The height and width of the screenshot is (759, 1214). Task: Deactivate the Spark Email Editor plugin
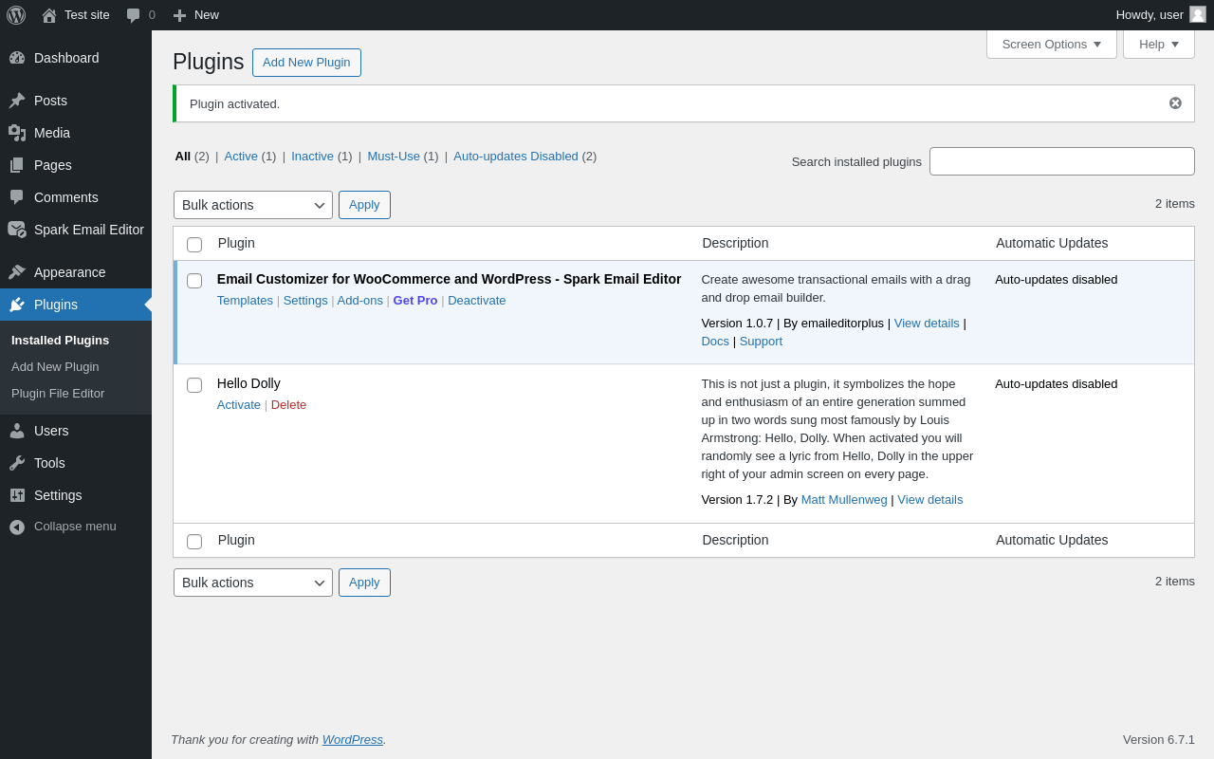[x=476, y=301]
